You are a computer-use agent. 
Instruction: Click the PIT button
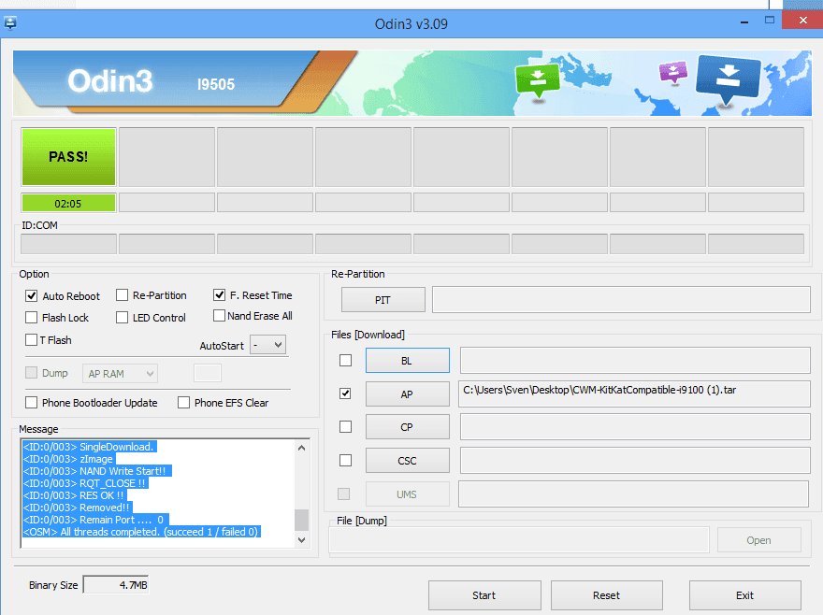coord(383,300)
